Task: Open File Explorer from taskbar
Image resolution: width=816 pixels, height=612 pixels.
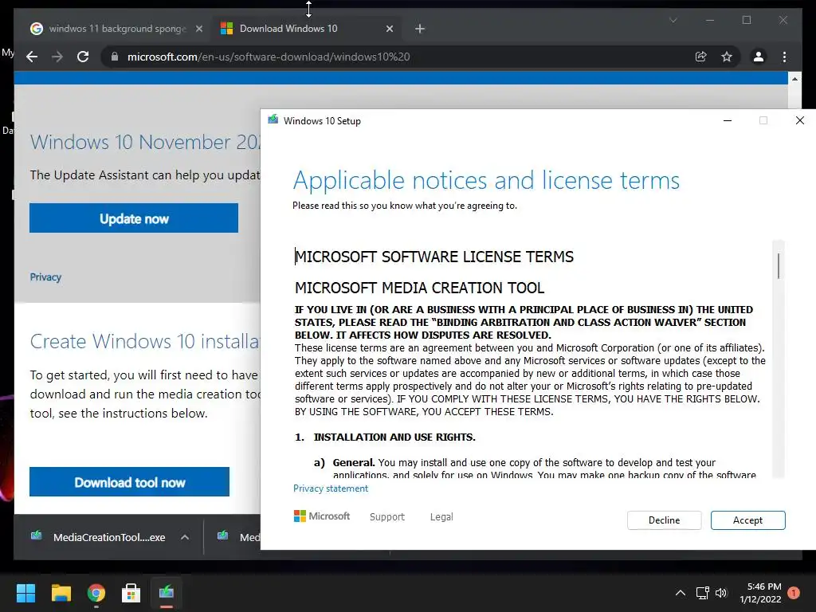Action: click(x=61, y=593)
